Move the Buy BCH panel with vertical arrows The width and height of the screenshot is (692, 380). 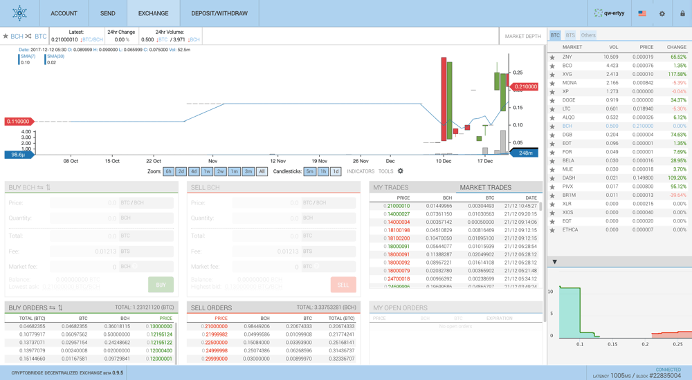pos(48,187)
